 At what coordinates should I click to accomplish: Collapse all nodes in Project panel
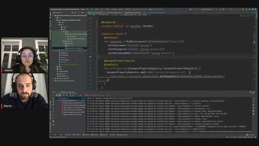pos(79,13)
